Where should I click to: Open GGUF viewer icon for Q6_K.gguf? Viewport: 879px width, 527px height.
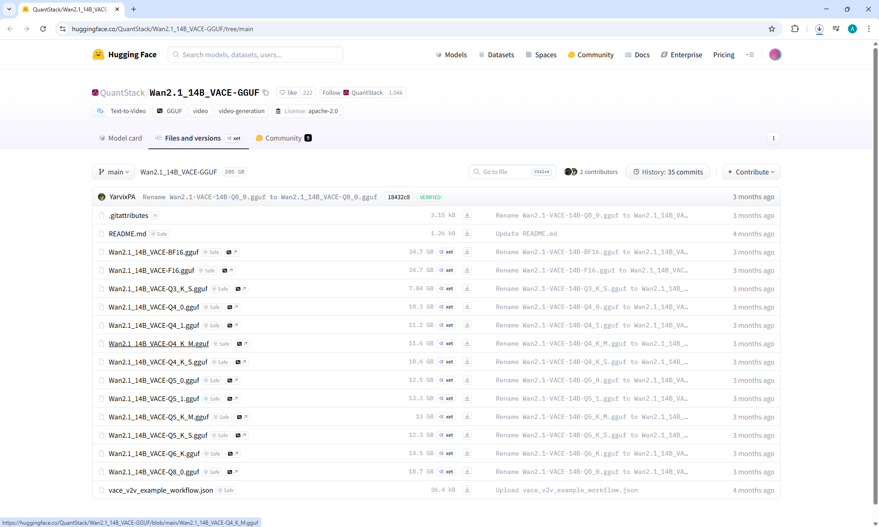click(x=233, y=454)
